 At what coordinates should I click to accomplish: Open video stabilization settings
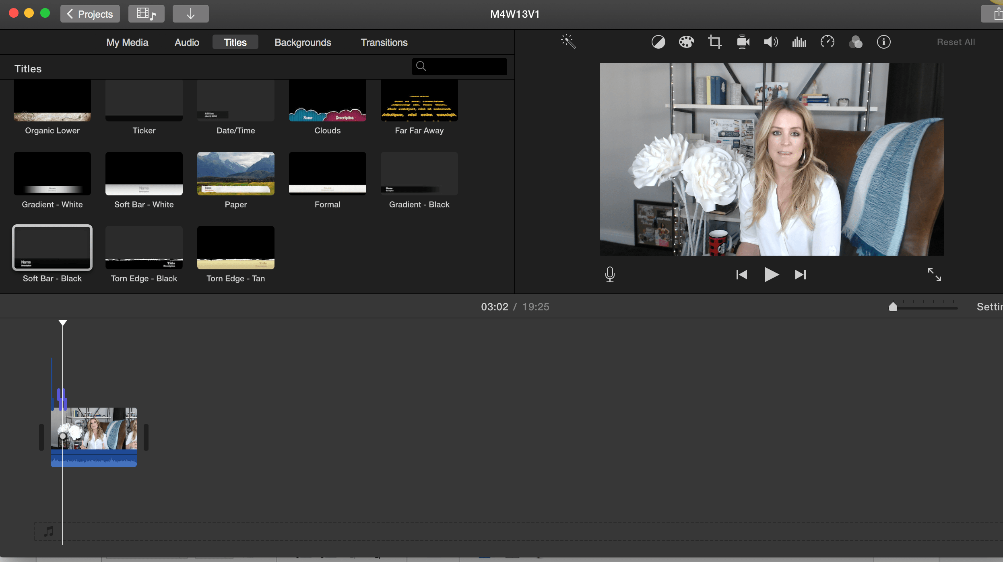click(743, 41)
